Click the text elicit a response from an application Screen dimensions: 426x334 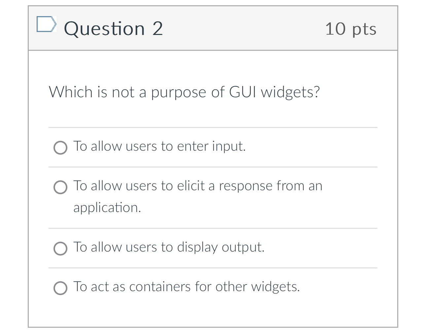point(197,186)
